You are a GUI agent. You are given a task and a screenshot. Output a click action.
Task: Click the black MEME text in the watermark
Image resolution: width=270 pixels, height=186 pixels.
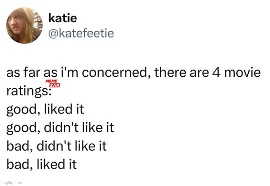click(51, 81)
